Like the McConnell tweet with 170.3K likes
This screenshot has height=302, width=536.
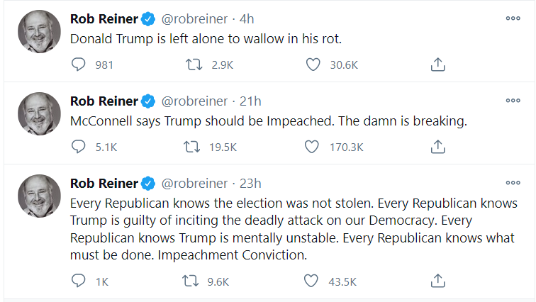[x=312, y=147]
